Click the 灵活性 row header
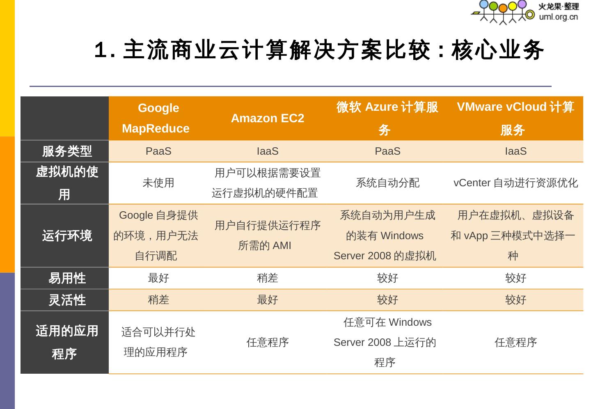 tap(65, 300)
